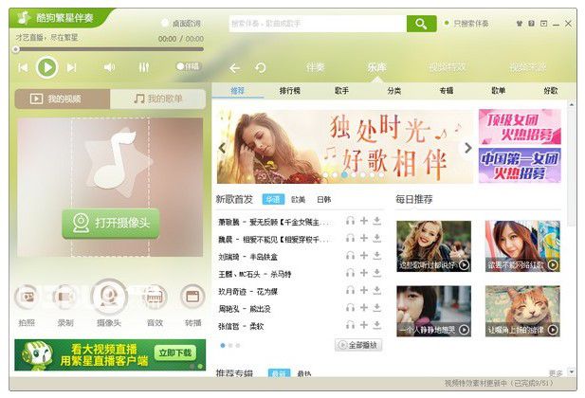Open the 我的视频 panel tab
This screenshot has width=585, height=398.
(63, 99)
